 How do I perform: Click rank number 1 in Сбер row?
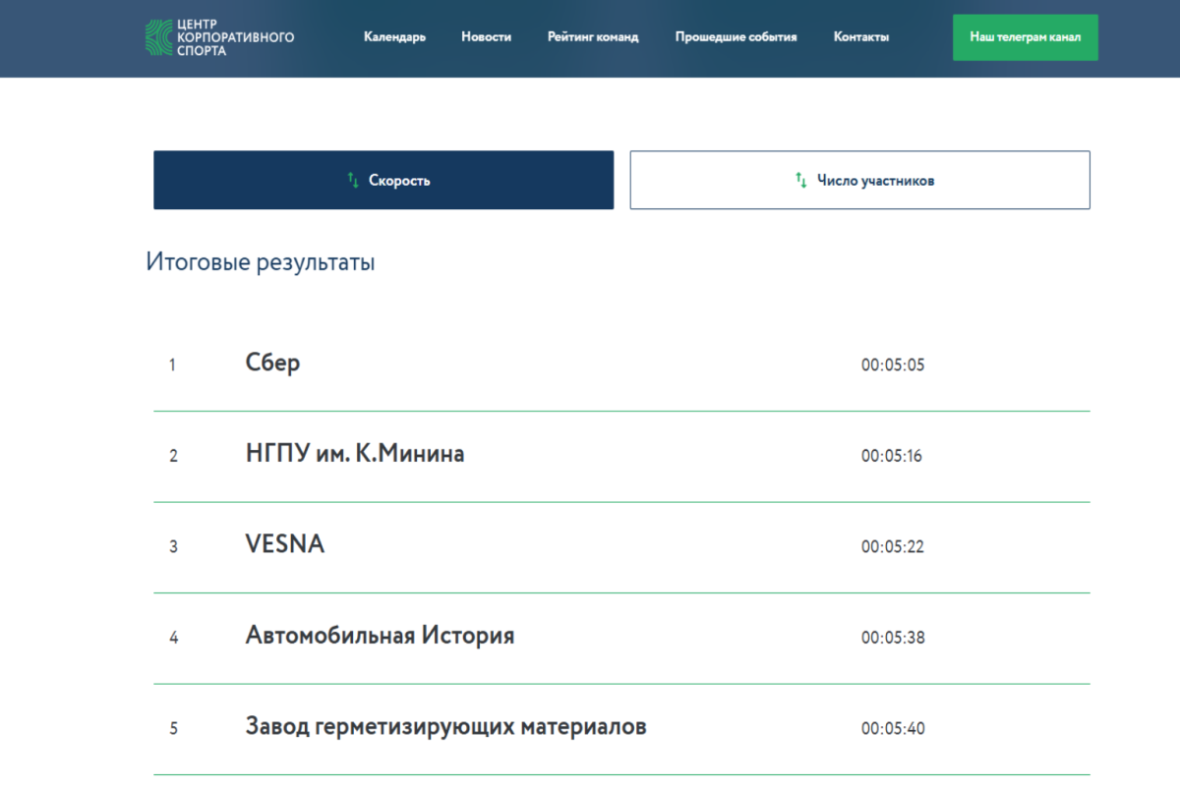172,365
